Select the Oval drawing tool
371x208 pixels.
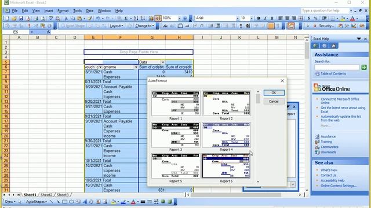(x=71, y=202)
